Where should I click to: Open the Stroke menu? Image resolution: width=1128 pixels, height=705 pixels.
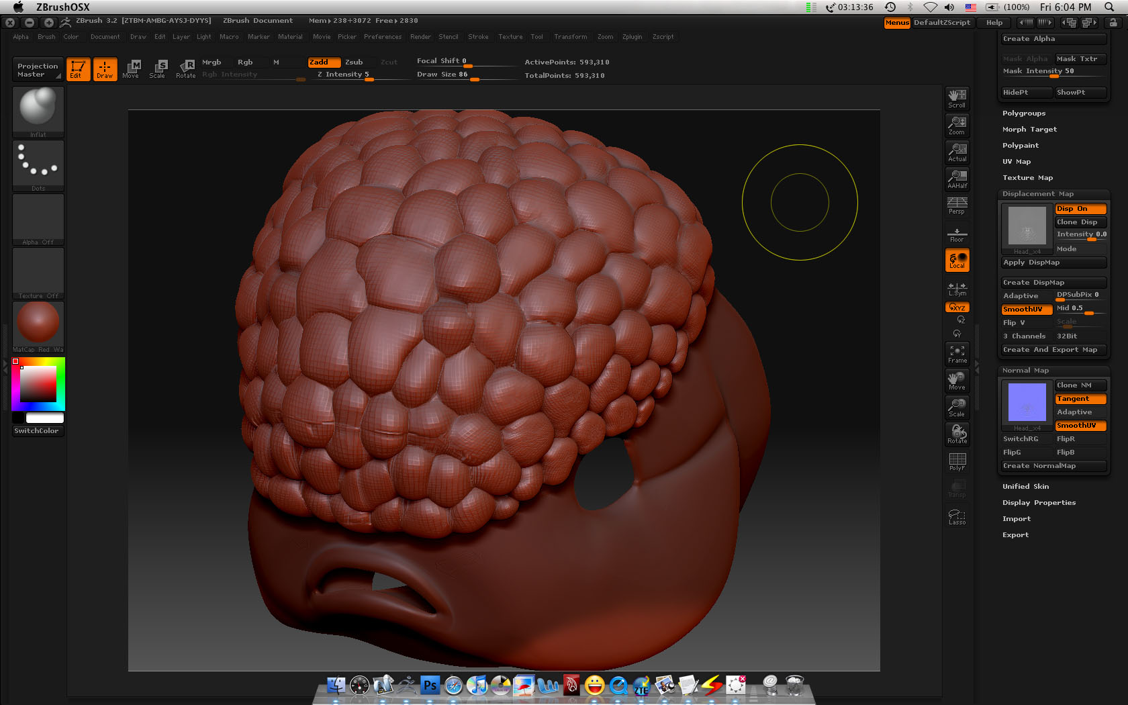(478, 37)
